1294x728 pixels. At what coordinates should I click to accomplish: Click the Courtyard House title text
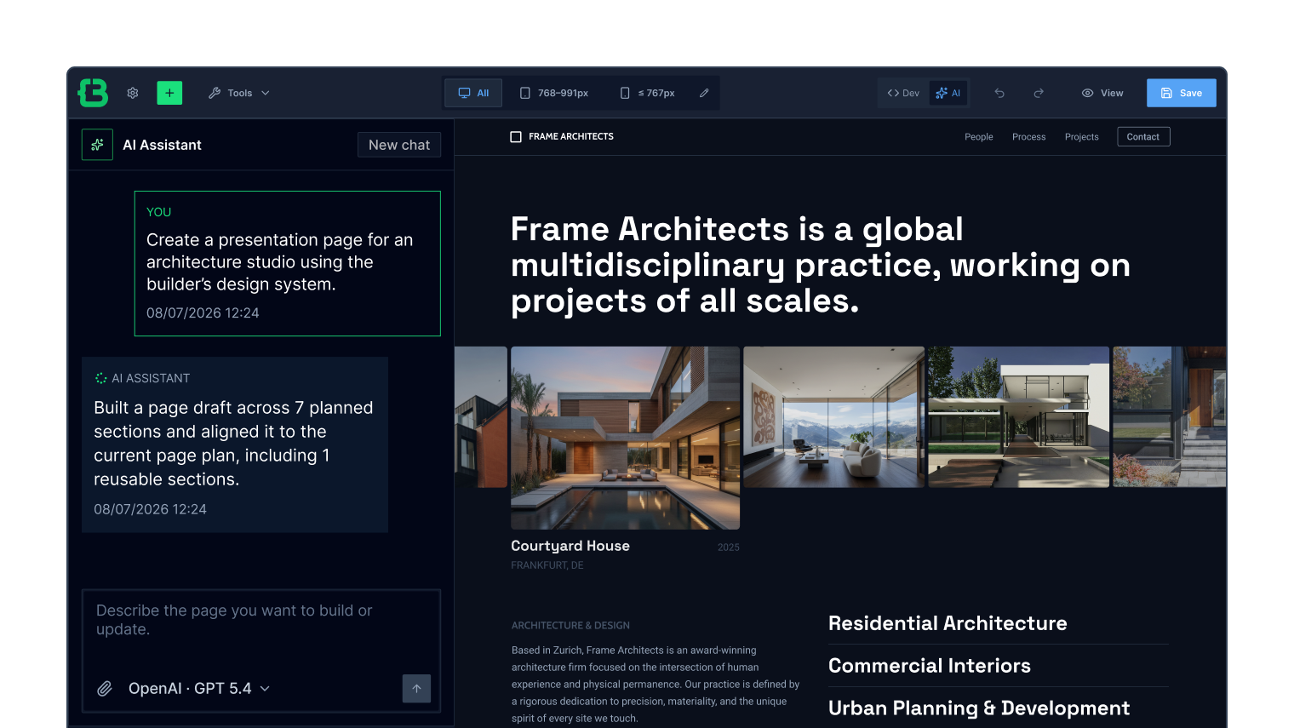point(570,546)
